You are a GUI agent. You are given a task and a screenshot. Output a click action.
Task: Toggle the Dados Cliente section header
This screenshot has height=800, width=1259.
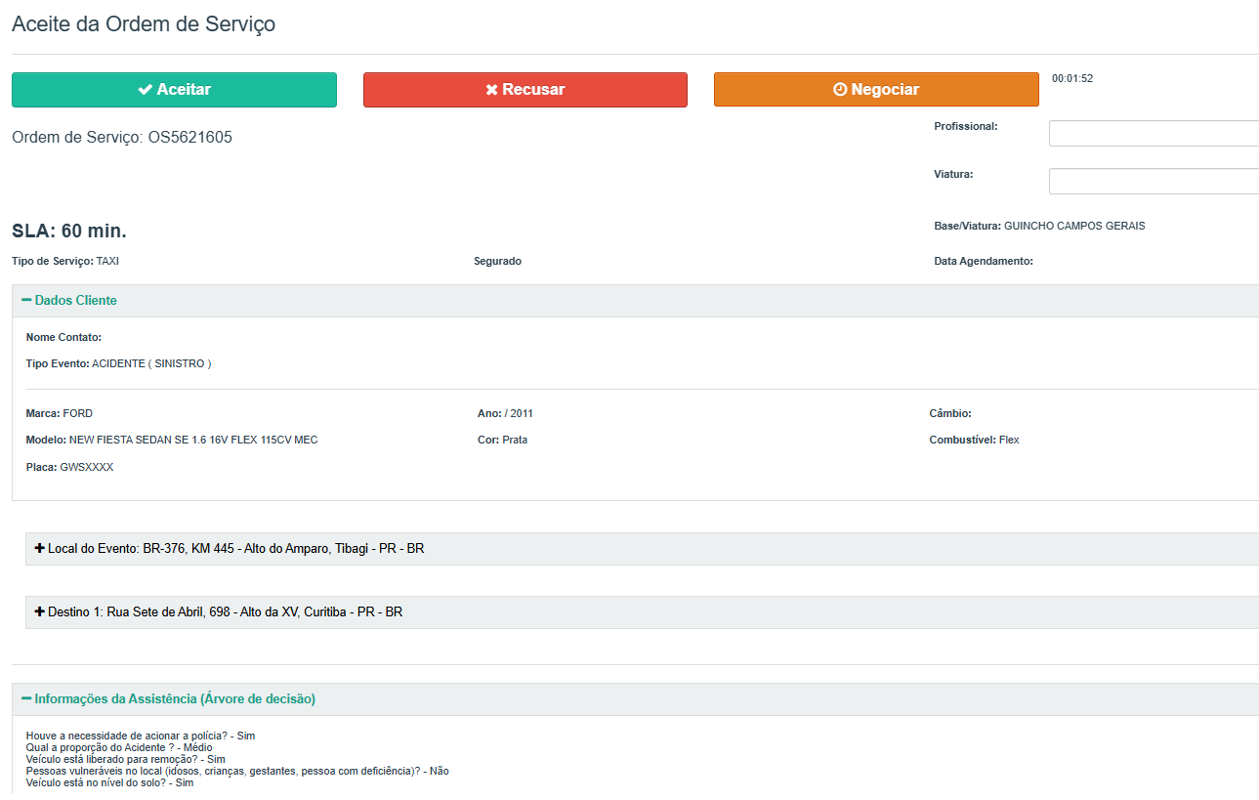(x=76, y=301)
